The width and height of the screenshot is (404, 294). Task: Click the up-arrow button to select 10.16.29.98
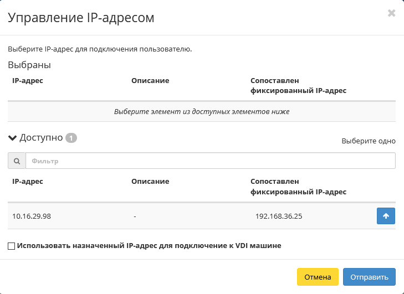pyautogui.click(x=386, y=216)
